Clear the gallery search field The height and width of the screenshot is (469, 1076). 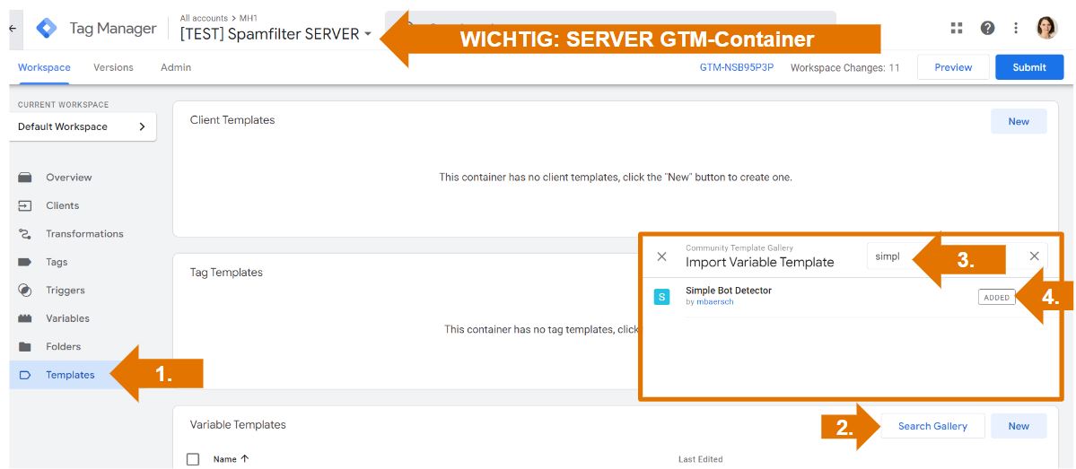pos(1034,256)
